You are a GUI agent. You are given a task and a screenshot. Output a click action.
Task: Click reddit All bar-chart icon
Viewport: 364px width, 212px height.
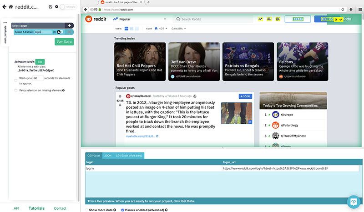coord(269,19)
